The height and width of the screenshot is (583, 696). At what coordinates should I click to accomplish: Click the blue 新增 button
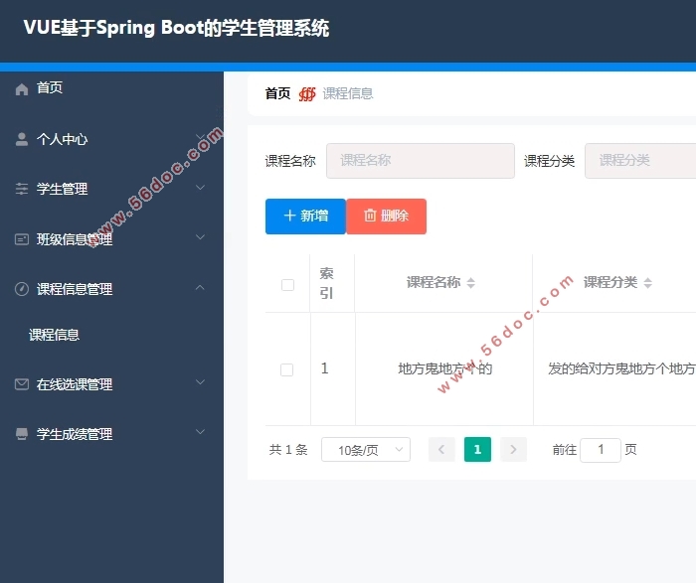click(x=305, y=216)
